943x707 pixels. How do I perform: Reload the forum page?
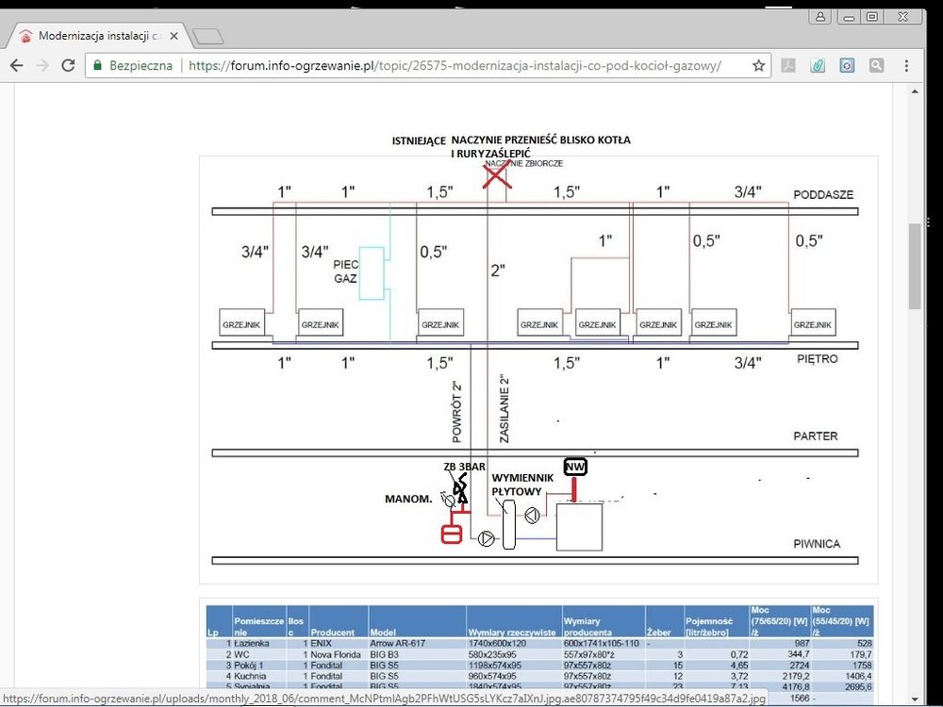[68, 66]
